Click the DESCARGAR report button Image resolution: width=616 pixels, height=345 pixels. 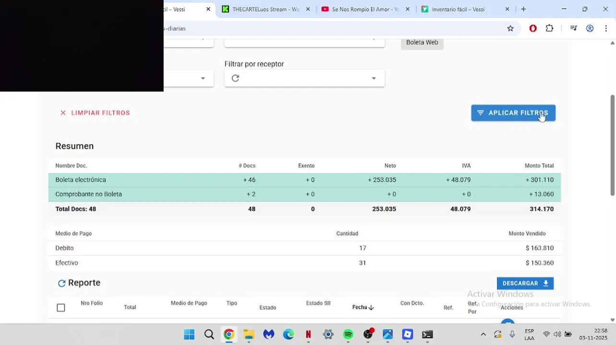(x=525, y=283)
